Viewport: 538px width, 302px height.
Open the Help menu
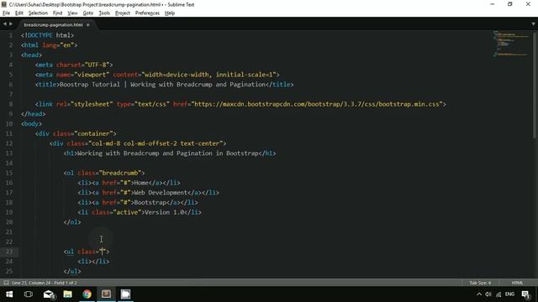[x=170, y=13]
